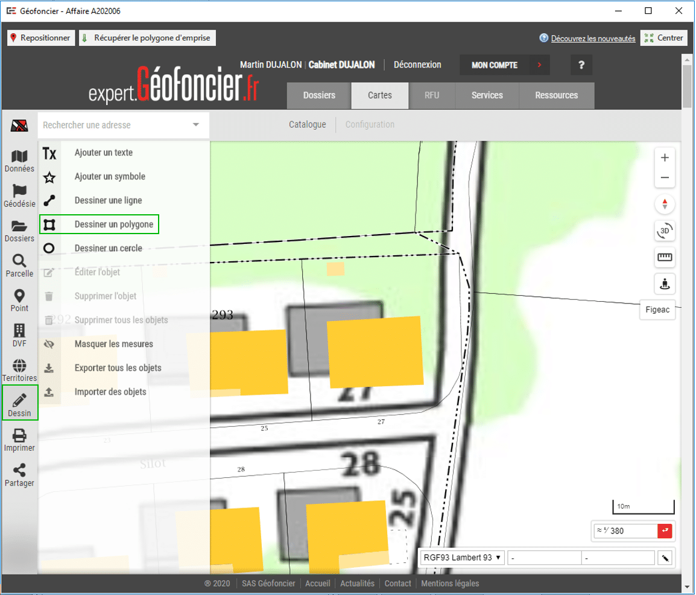
Task: Expand the MON COMPTE arrow
Action: 539,65
